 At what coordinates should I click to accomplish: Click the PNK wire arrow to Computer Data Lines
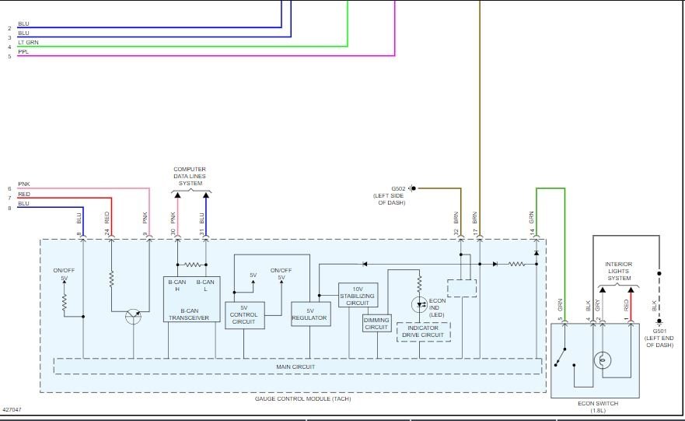coord(177,195)
